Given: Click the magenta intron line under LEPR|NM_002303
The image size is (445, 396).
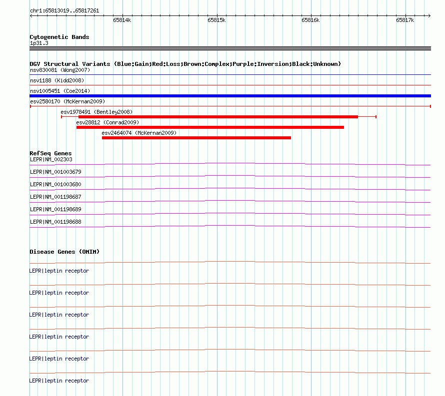Looking at the screenshot, I should click(x=230, y=163).
